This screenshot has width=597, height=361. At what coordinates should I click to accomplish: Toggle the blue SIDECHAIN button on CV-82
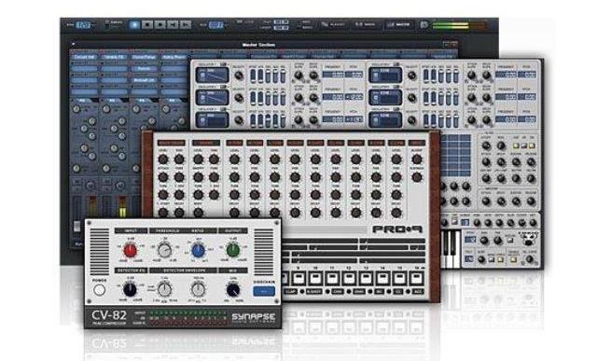pyautogui.click(x=264, y=291)
